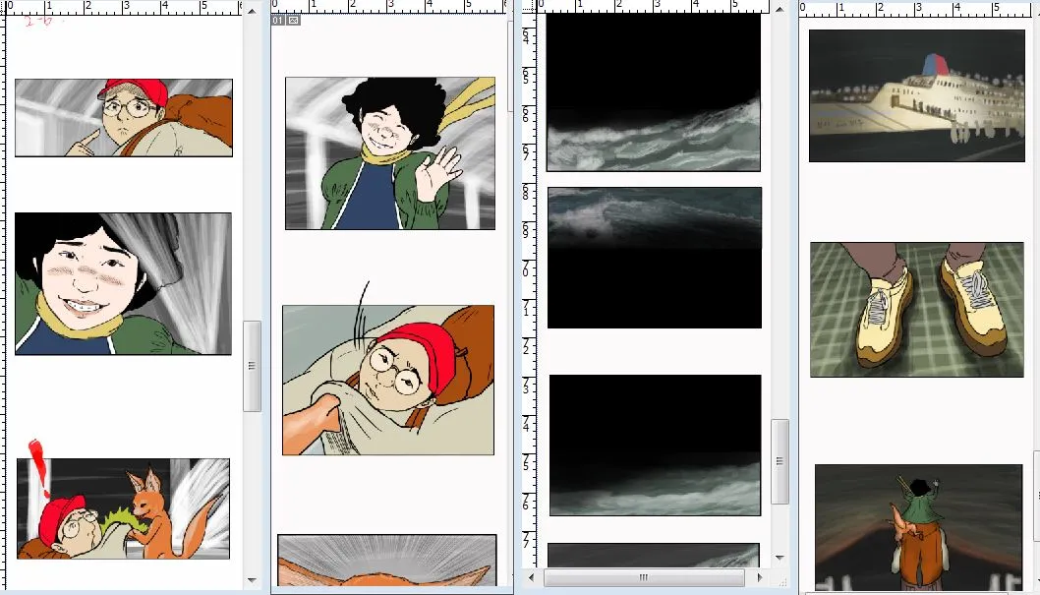This screenshot has width=1040, height=595.
Task: Select close-up panel of smiling girl with yellow scarf
Action: click(124, 284)
